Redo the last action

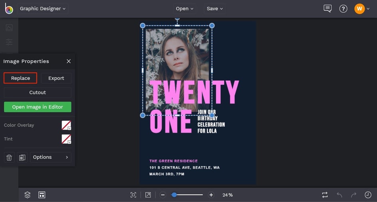click(x=354, y=195)
